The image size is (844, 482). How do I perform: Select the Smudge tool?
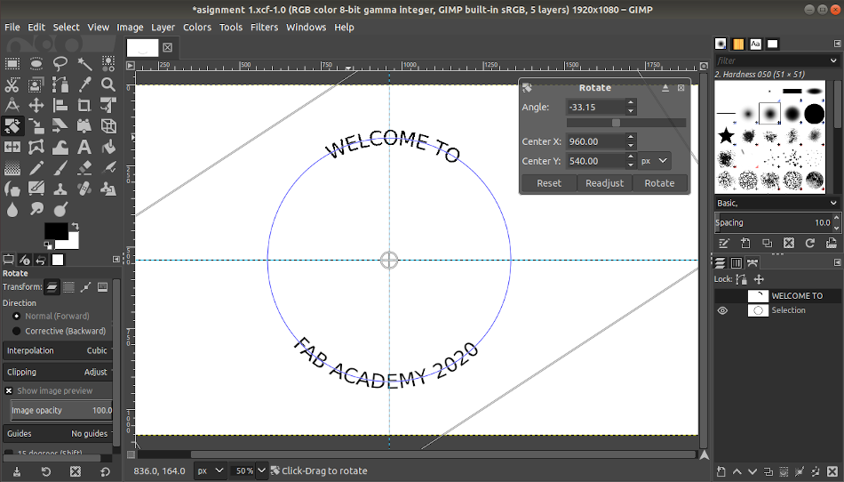click(x=36, y=209)
